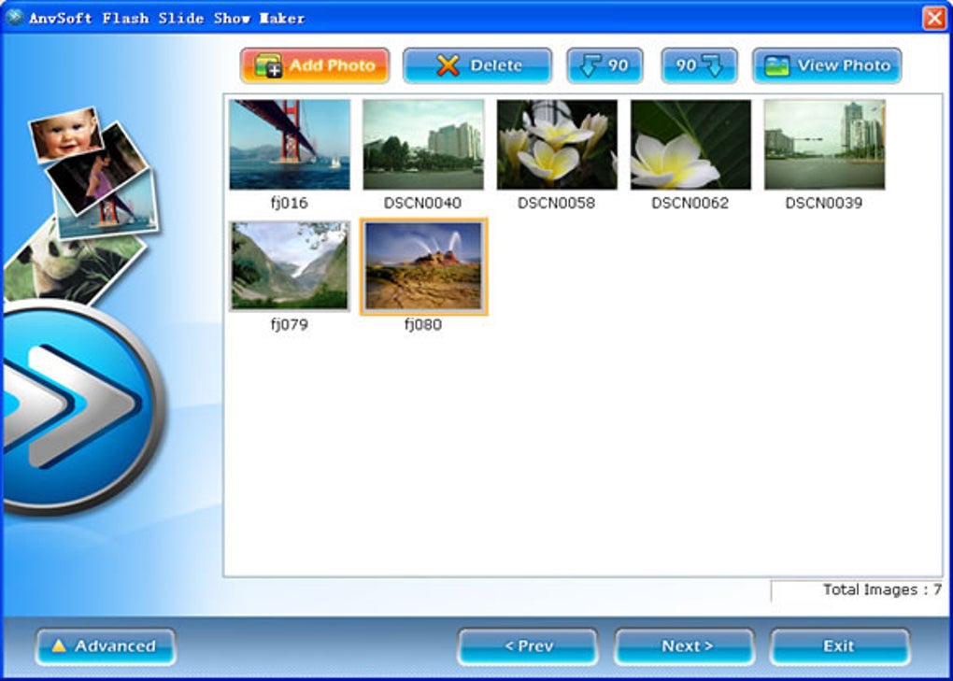Click the Add Photo button
Screen dimensions: 953x681
tap(315, 65)
